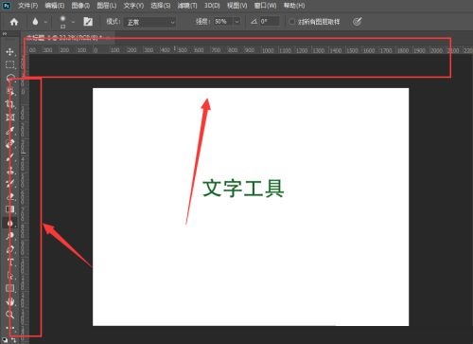This screenshot has width=473, height=344.
Task: Click the 文字工具 text on canvas
Action: [x=243, y=189]
